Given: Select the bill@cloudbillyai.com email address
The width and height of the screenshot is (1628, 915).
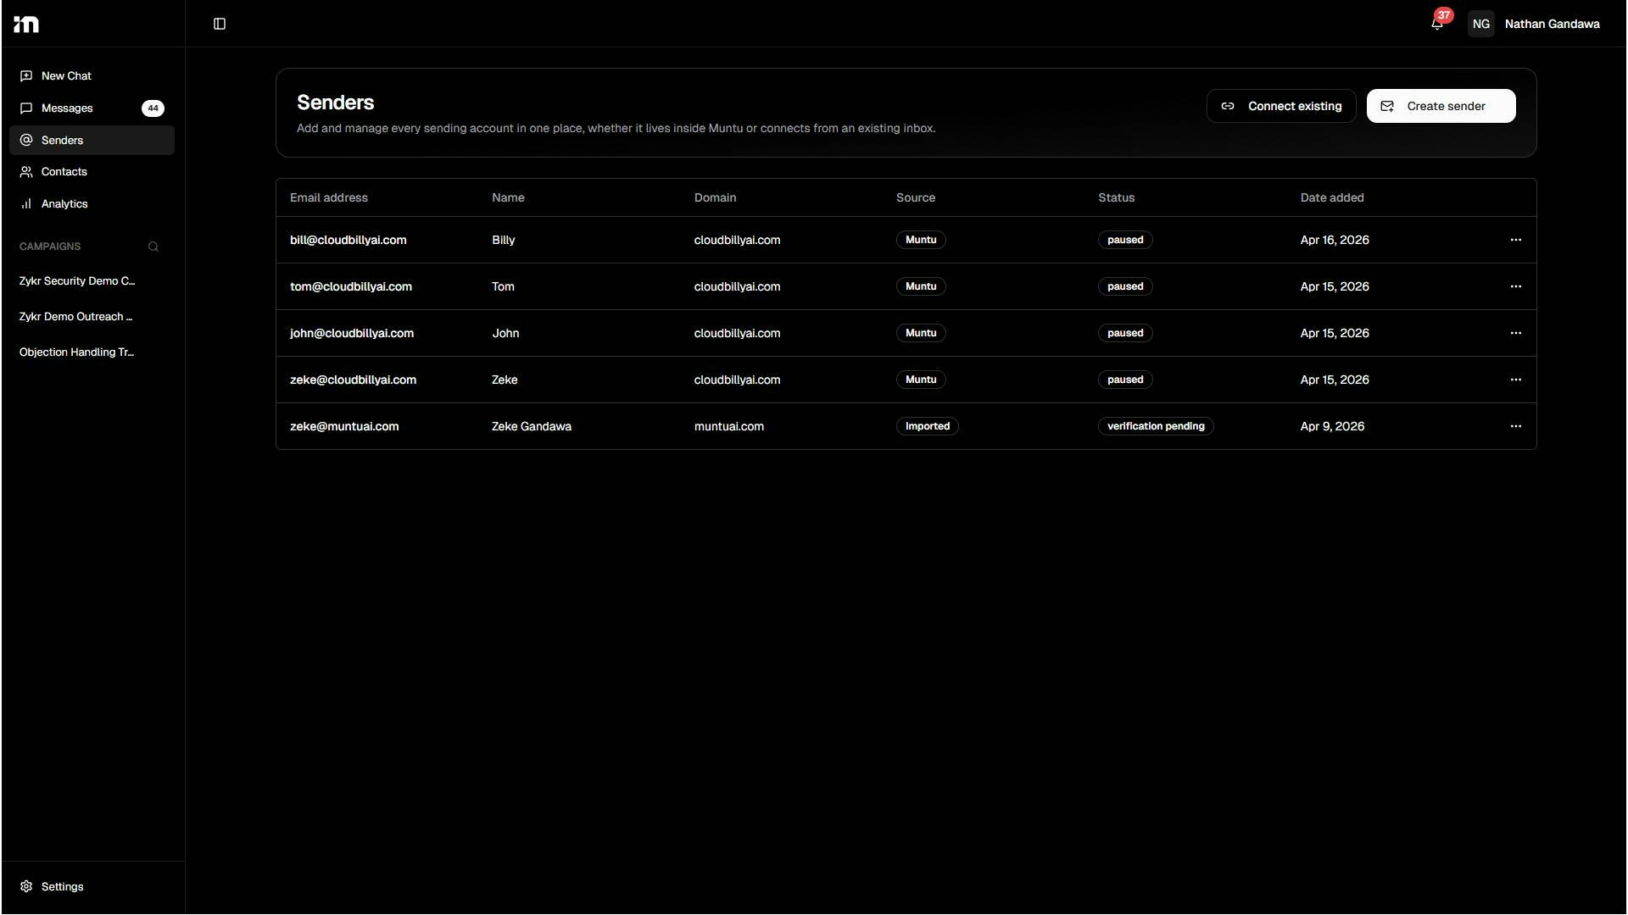Looking at the screenshot, I should click(x=348, y=241).
